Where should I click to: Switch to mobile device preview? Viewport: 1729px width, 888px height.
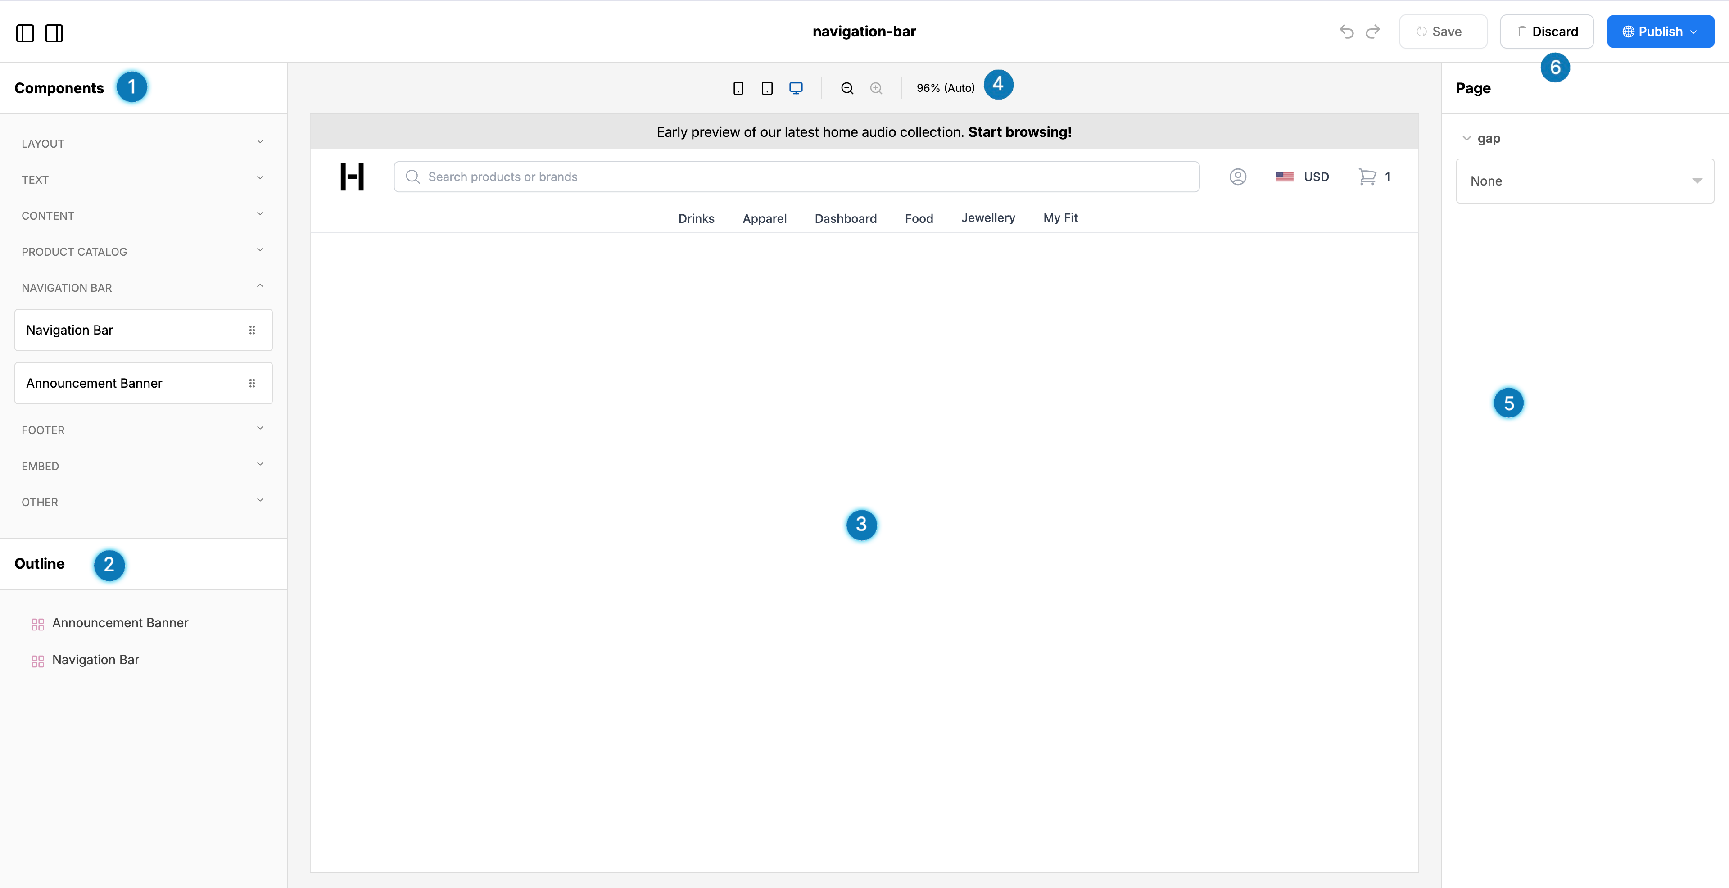point(738,88)
